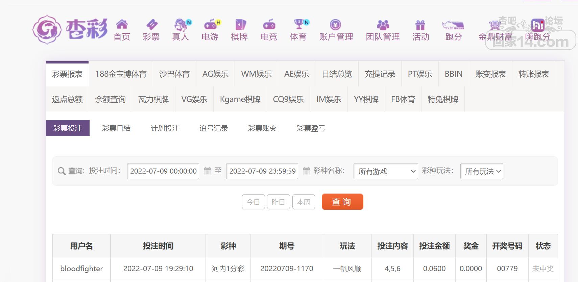Open calendar icon for end date
The height and width of the screenshot is (282, 578).
pos(307,171)
